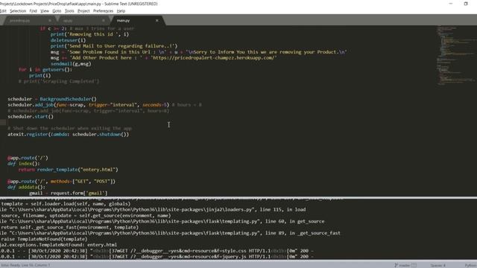The height and width of the screenshot is (268, 477).
Task: Open the Project menu
Action: (x=83, y=11)
